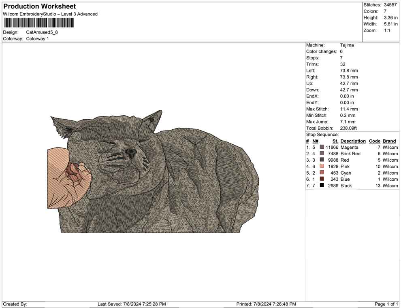Click the Colorway 1 label
The width and height of the screenshot is (401, 308).
pos(38,39)
